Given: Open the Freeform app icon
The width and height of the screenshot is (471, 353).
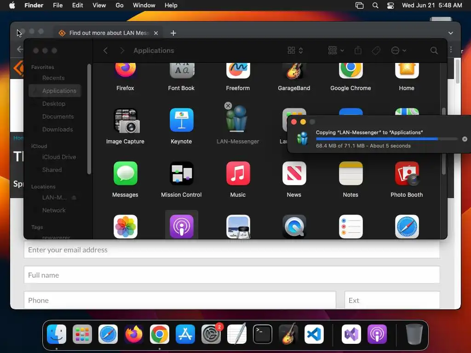Looking at the screenshot, I should (238, 70).
